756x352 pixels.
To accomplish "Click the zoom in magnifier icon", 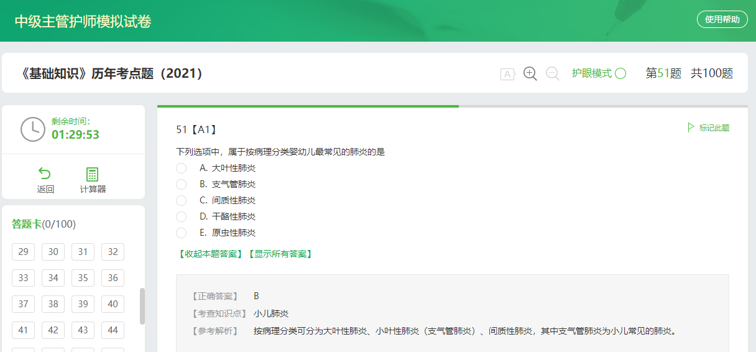I will [x=530, y=73].
